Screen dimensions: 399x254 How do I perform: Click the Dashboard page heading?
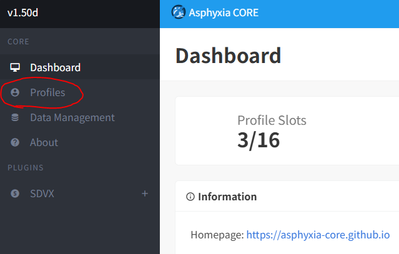point(228,56)
